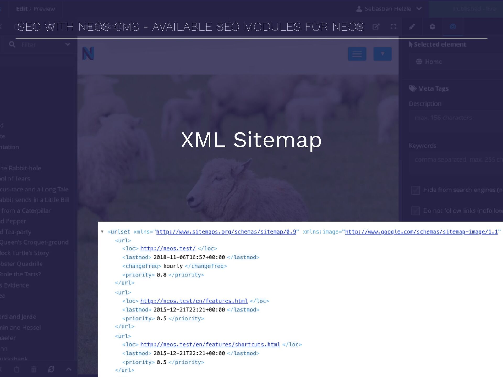Select 'min and Hessel' tree item
Screen dimensions: 503x377
pos(20,328)
